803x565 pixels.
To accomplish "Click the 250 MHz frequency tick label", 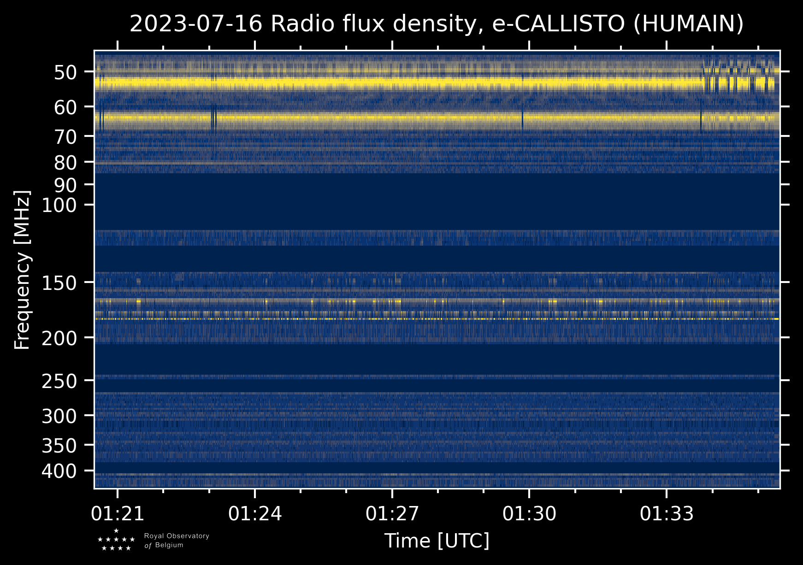I will coord(59,381).
